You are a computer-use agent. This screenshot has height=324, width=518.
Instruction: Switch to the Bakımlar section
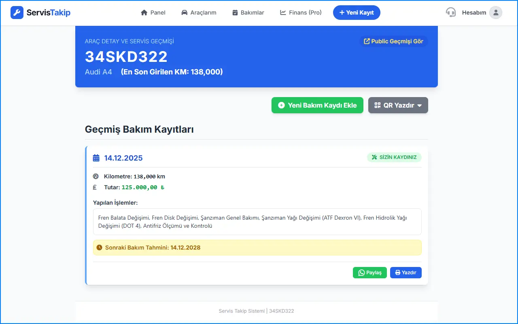(248, 13)
